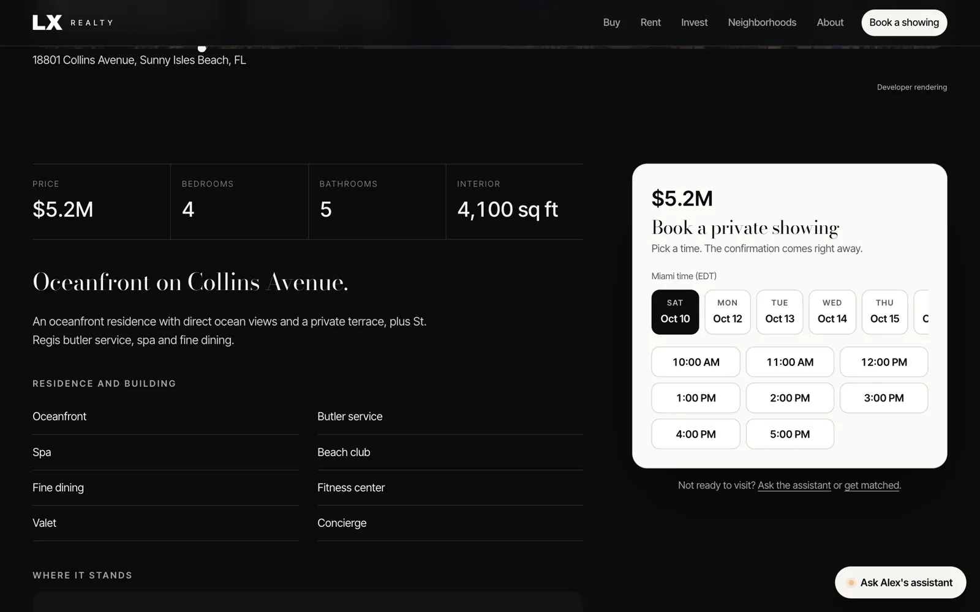
Task: Pick Thu Oct 15 date
Action: [884, 312]
